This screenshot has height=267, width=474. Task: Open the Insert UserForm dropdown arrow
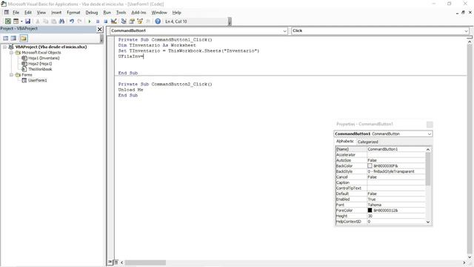(21, 22)
